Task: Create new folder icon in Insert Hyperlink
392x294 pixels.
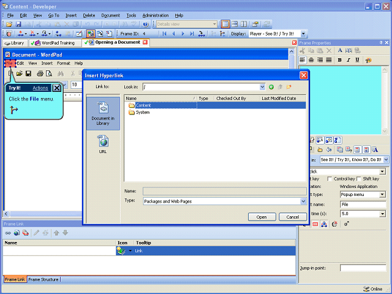Action: coord(288,87)
